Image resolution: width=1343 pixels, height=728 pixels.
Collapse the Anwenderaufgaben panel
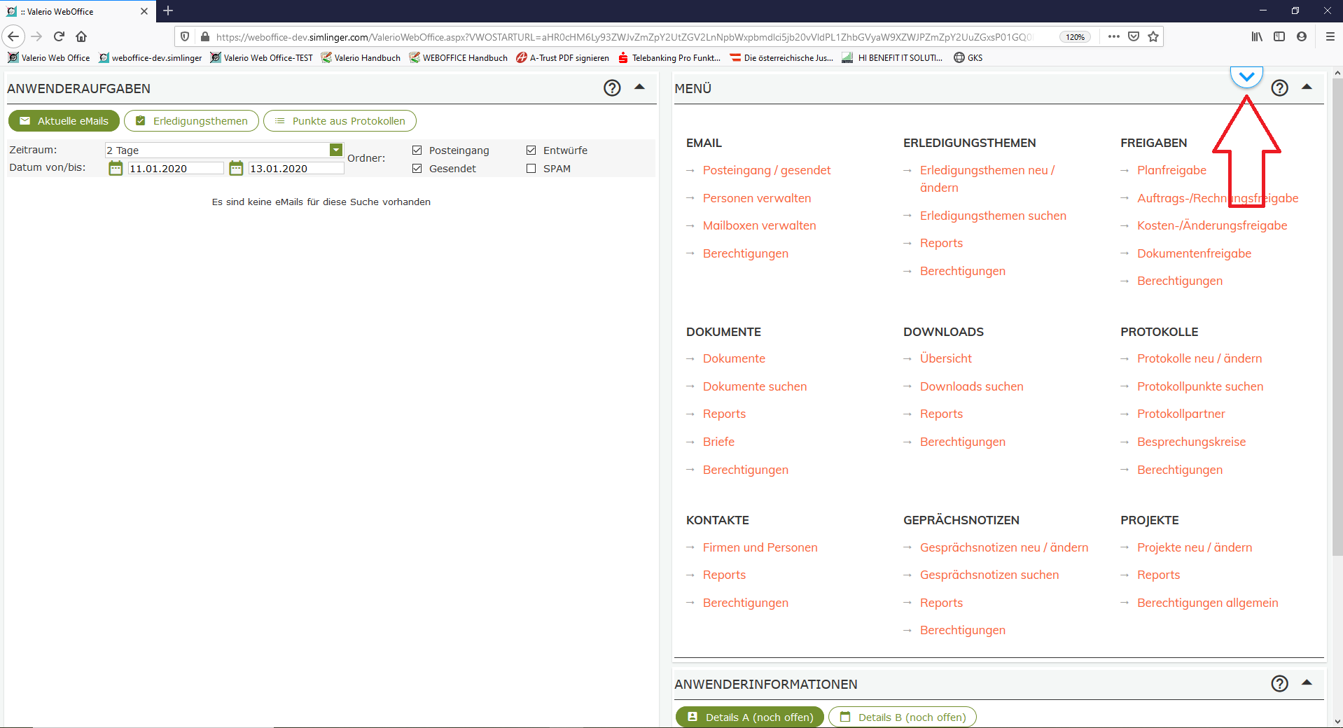[x=639, y=87]
